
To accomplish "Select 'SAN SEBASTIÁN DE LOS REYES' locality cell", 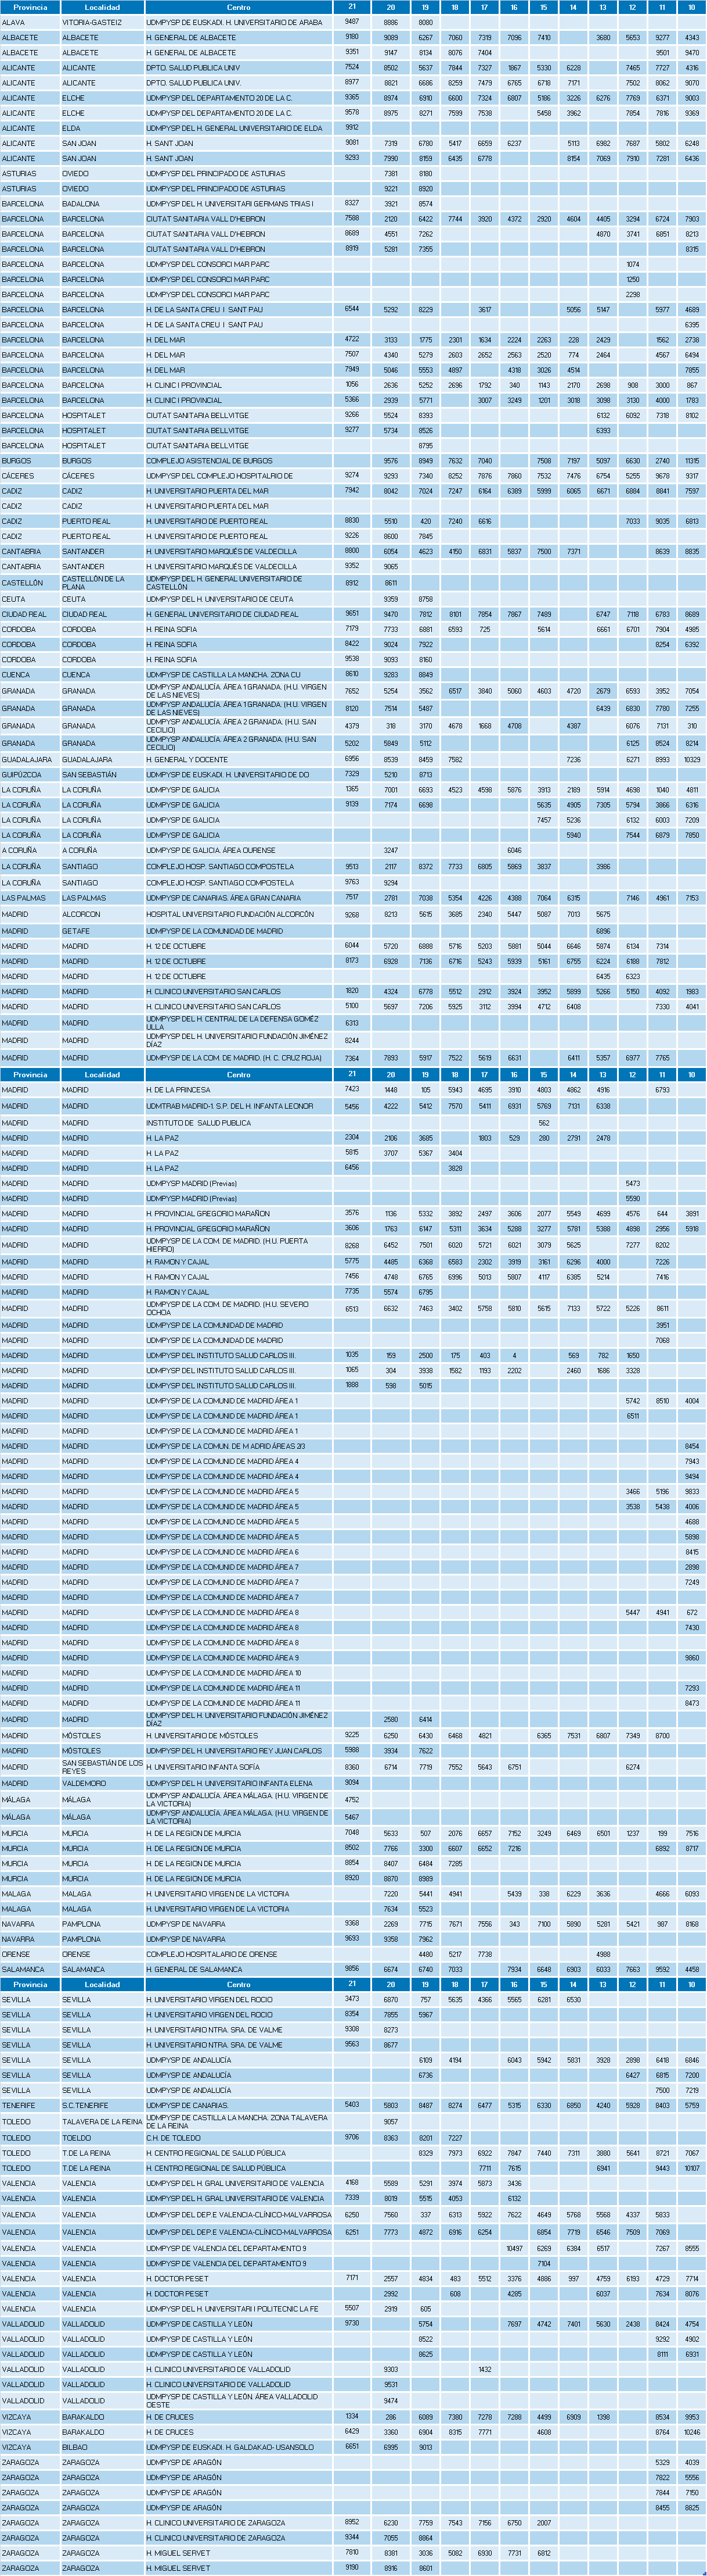I will click(x=102, y=1767).
